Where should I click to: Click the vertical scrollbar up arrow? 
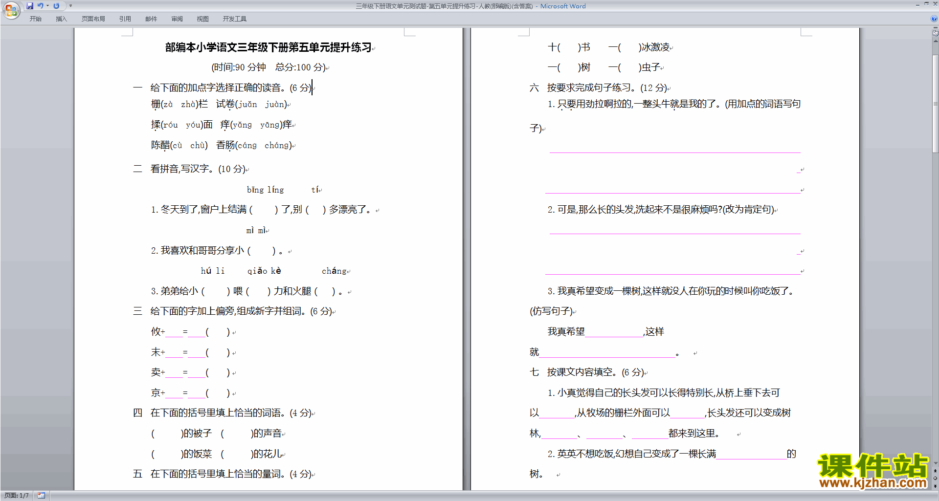click(935, 41)
